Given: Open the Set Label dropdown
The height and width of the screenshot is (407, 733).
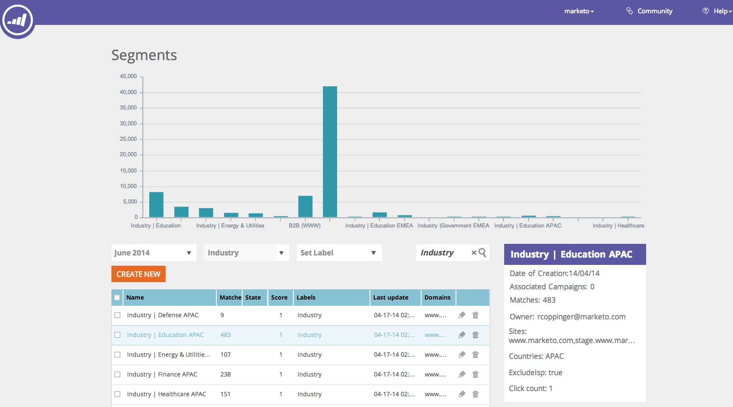Looking at the screenshot, I should [339, 253].
